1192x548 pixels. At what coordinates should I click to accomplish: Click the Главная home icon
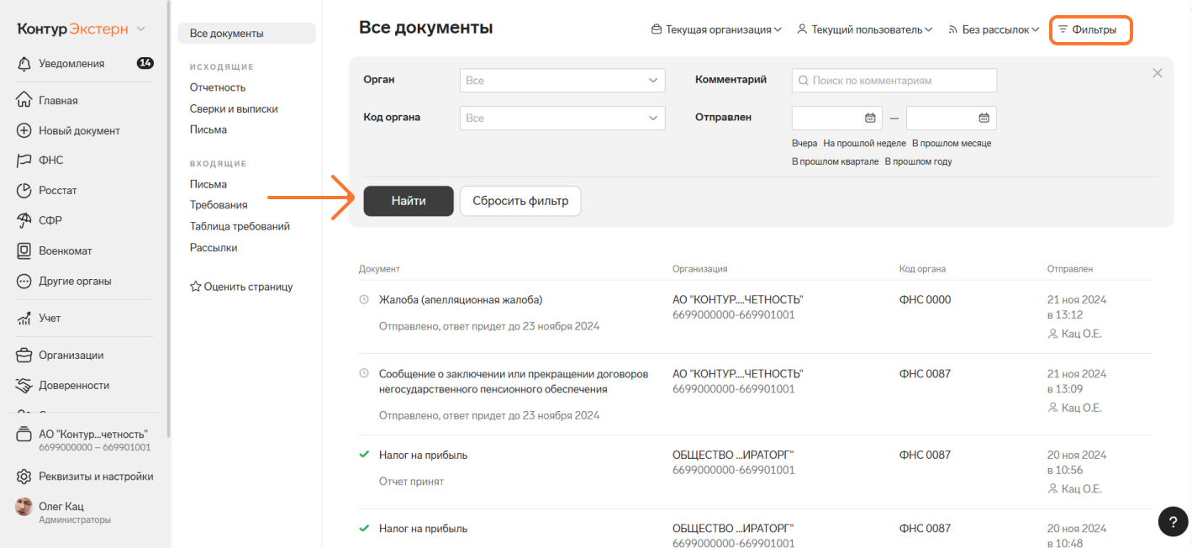click(x=24, y=100)
